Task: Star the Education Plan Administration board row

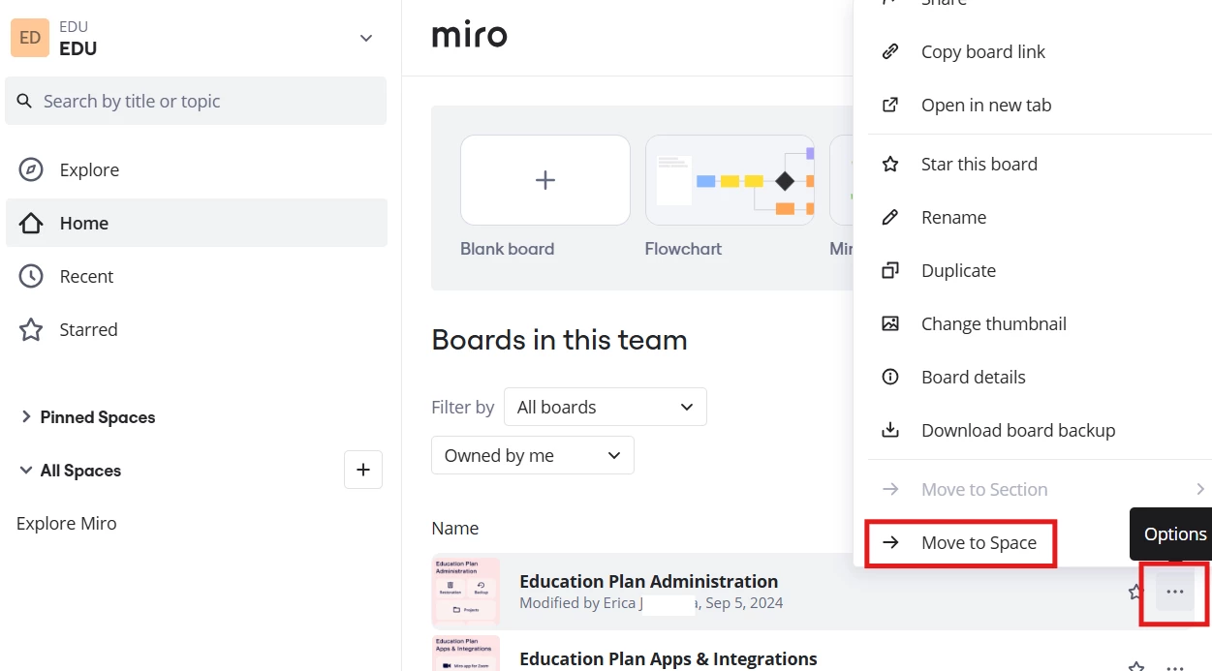Action: point(1136,592)
